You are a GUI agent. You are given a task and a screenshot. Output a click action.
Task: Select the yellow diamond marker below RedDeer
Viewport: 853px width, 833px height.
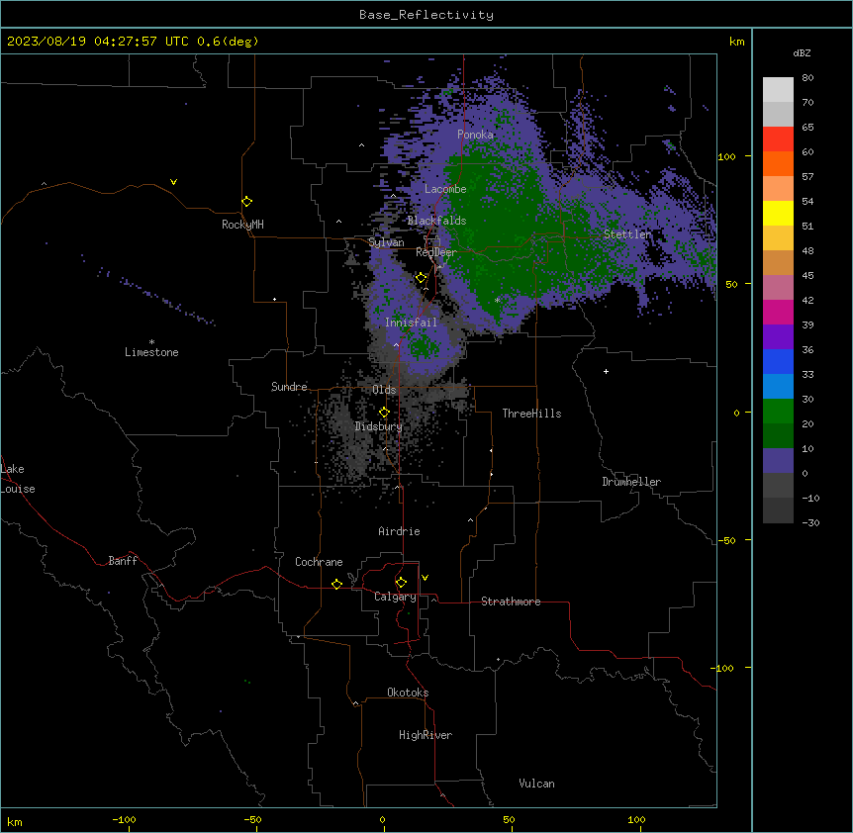(x=422, y=278)
